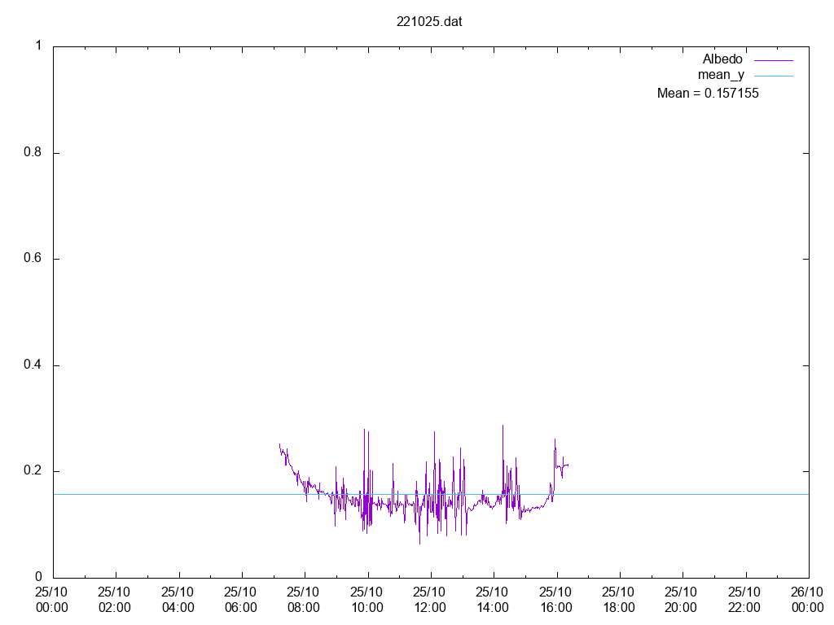
Task: Click the x-axis label 25/10 02:00
Action: coord(114,600)
